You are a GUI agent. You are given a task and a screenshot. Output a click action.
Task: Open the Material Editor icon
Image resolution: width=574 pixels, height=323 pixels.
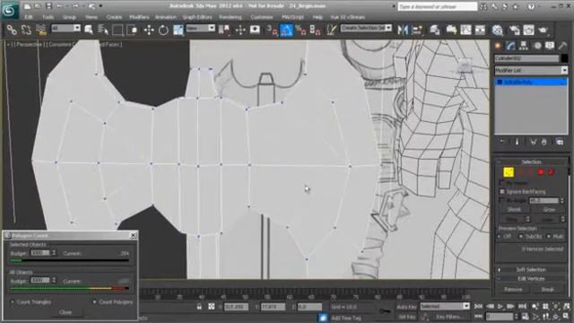(497, 30)
